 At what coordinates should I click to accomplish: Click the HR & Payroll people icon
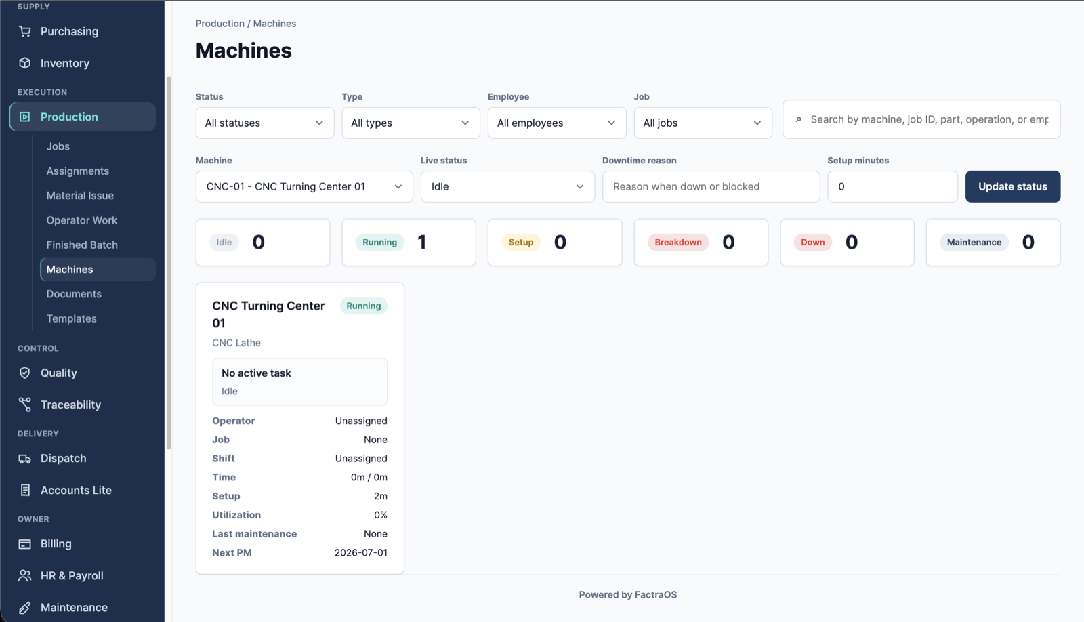coord(25,575)
